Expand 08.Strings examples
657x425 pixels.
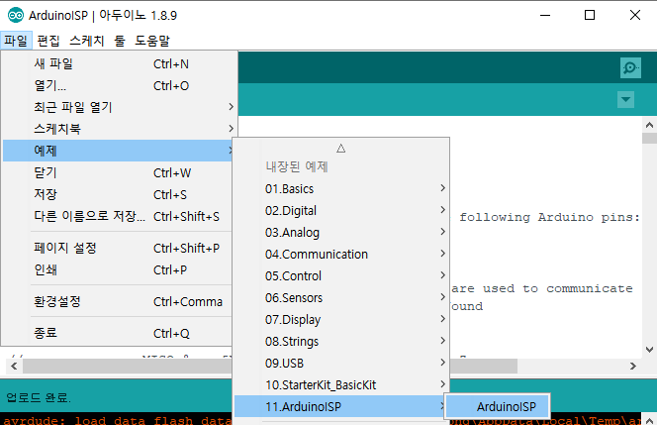[341, 342]
